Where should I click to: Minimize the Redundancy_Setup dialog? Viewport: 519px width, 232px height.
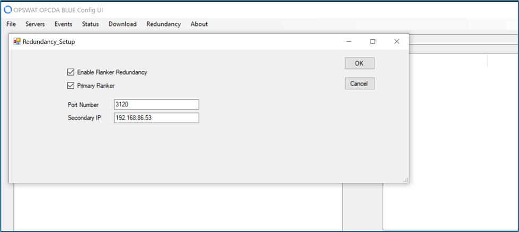pyautogui.click(x=348, y=42)
